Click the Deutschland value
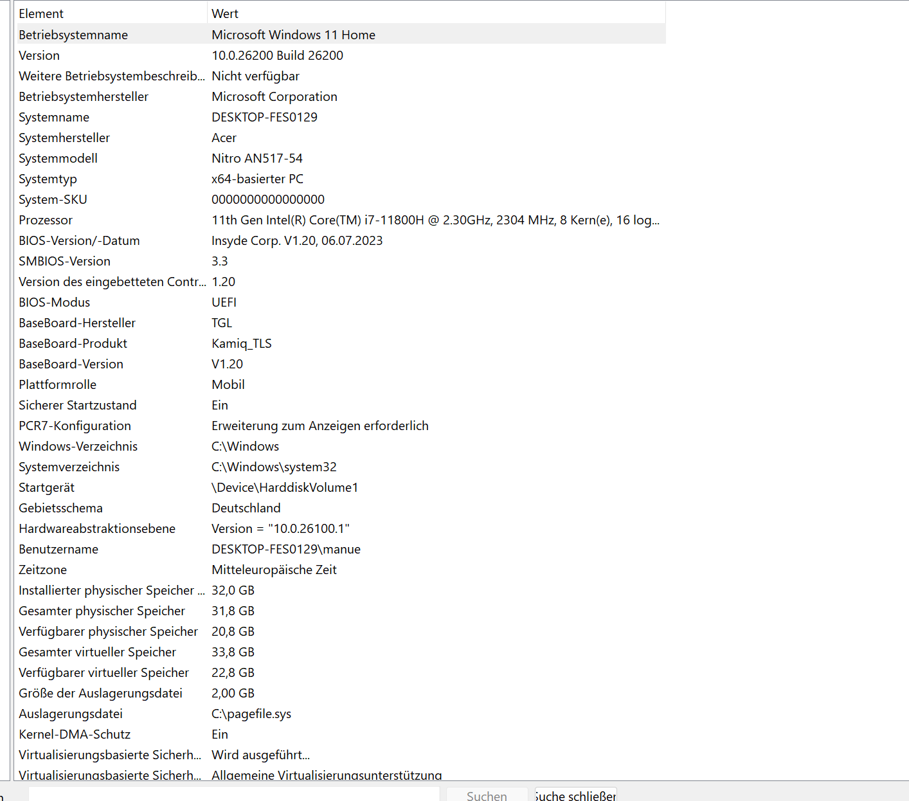Viewport: 909px width, 801px height. 246,508
